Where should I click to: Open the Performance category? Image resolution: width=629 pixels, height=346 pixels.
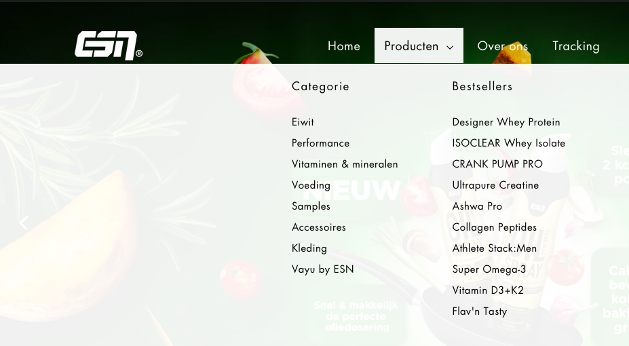[320, 143]
